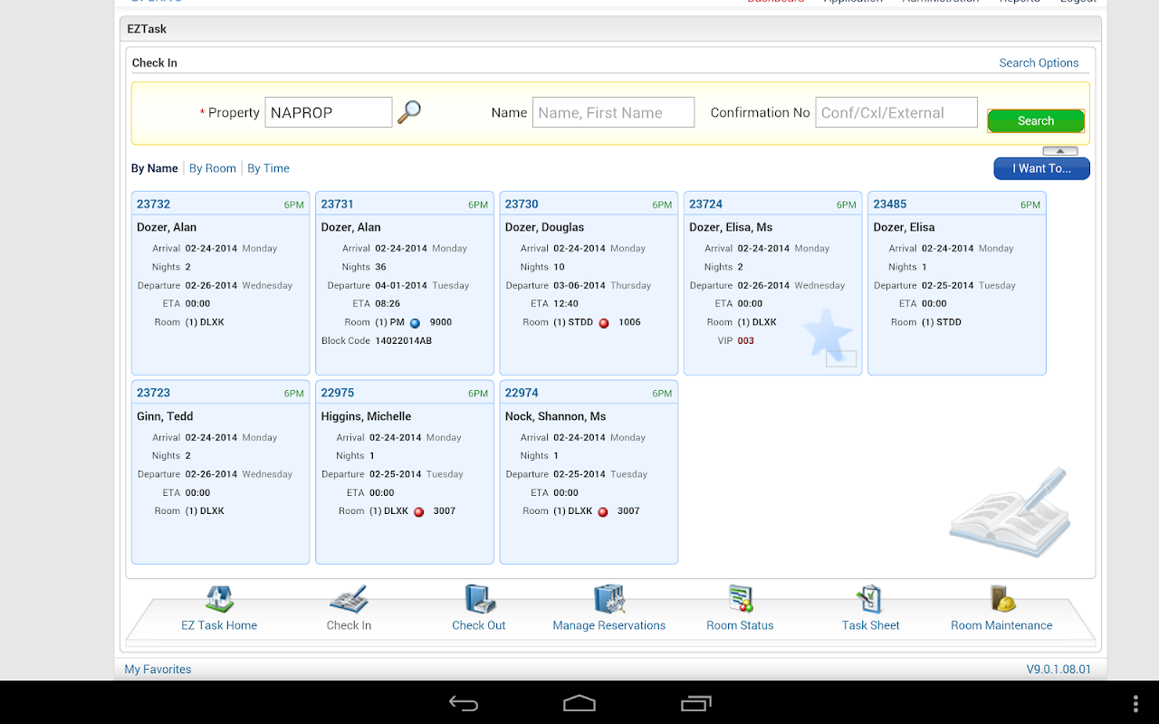This screenshot has width=1159, height=724.
Task: Focus the Property input field
Action: (x=329, y=112)
